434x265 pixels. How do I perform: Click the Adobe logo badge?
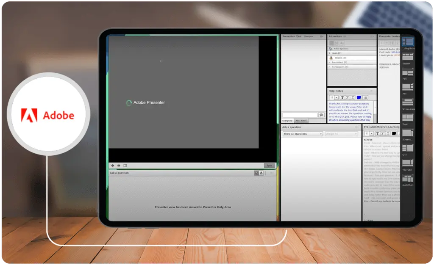tap(48, 114)
